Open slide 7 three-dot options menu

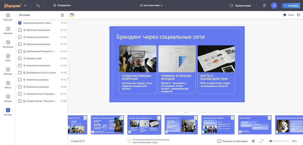coord(232,118)
